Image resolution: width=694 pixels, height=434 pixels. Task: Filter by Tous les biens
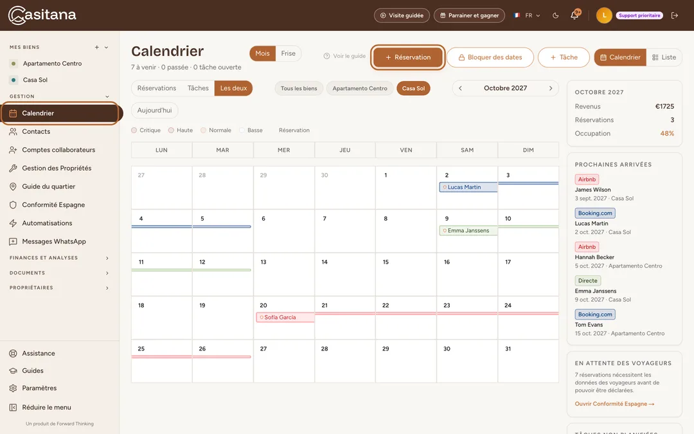click(x=299, y=88)
